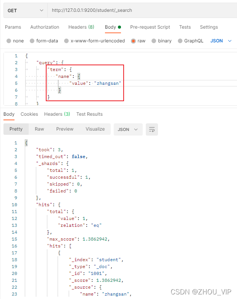
Task: Open request Headers (8) tab
Action: [81, 27]
